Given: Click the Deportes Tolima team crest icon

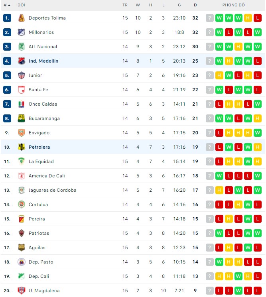Looking at the screenshot, I should [22, 18].
